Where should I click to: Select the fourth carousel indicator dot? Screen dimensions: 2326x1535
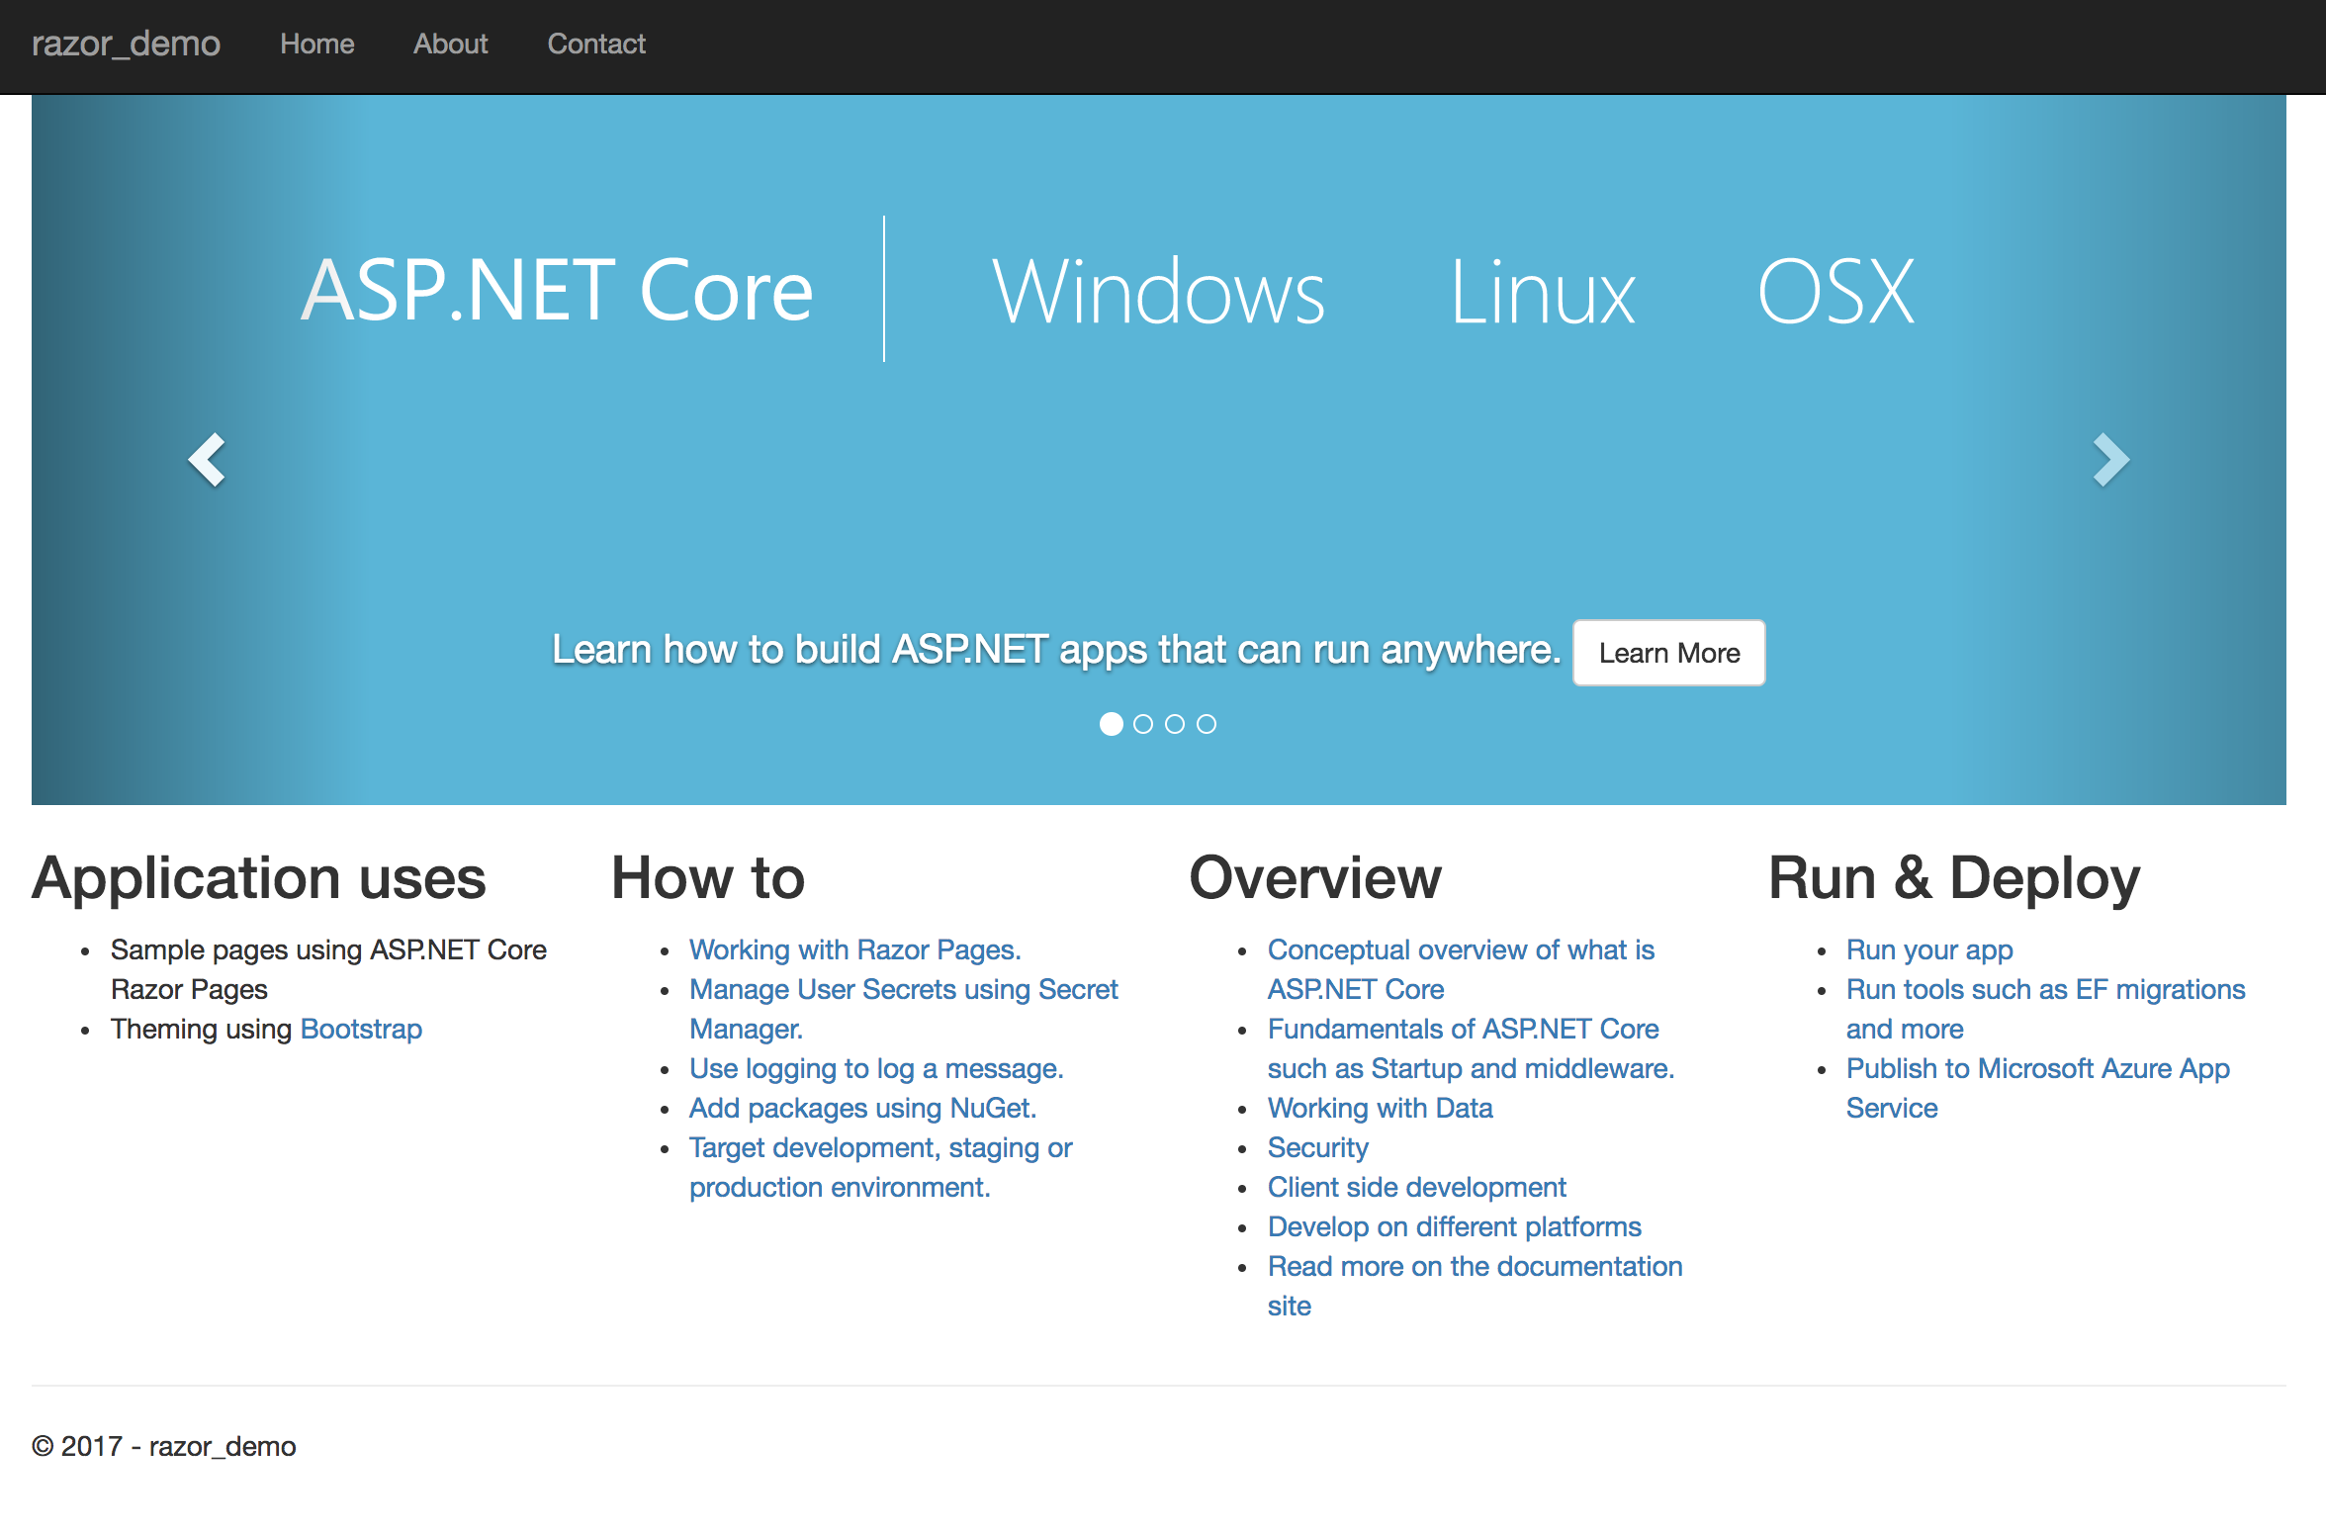(1207, 724)
